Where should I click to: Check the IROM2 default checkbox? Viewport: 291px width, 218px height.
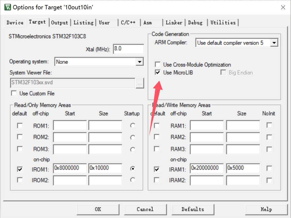(20, 180)
